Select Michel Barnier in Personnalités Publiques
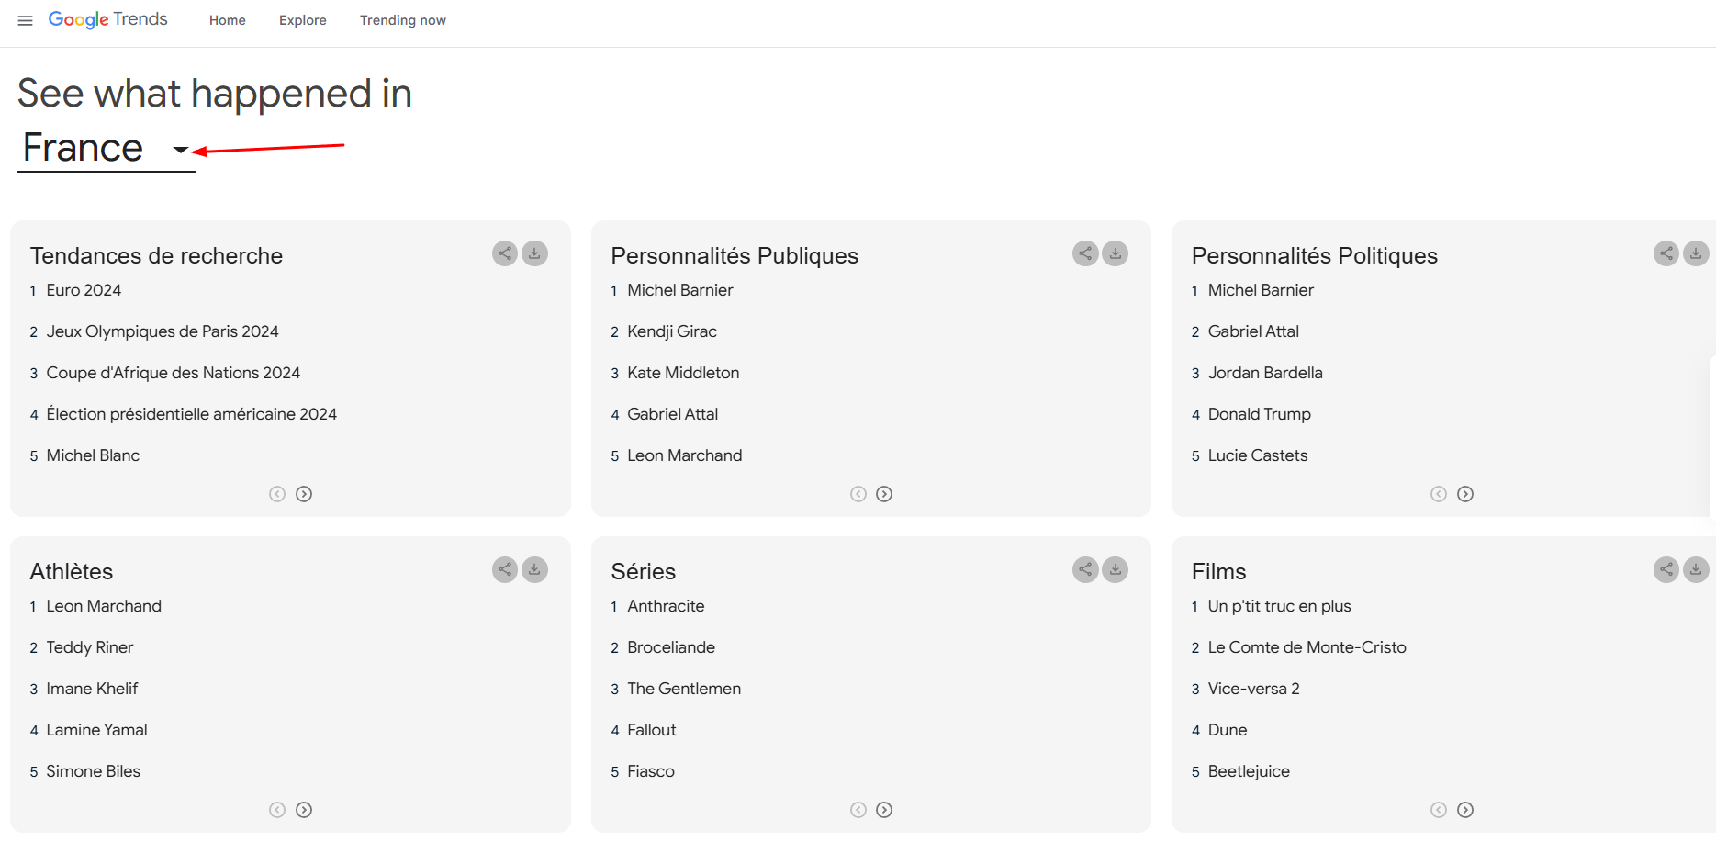The width and height of the screenshot is (1716, 842). (x=680, y=290)
